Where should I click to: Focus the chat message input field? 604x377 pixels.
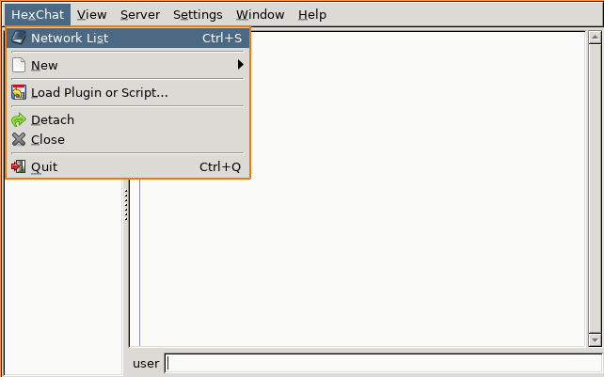pos(382,364)
